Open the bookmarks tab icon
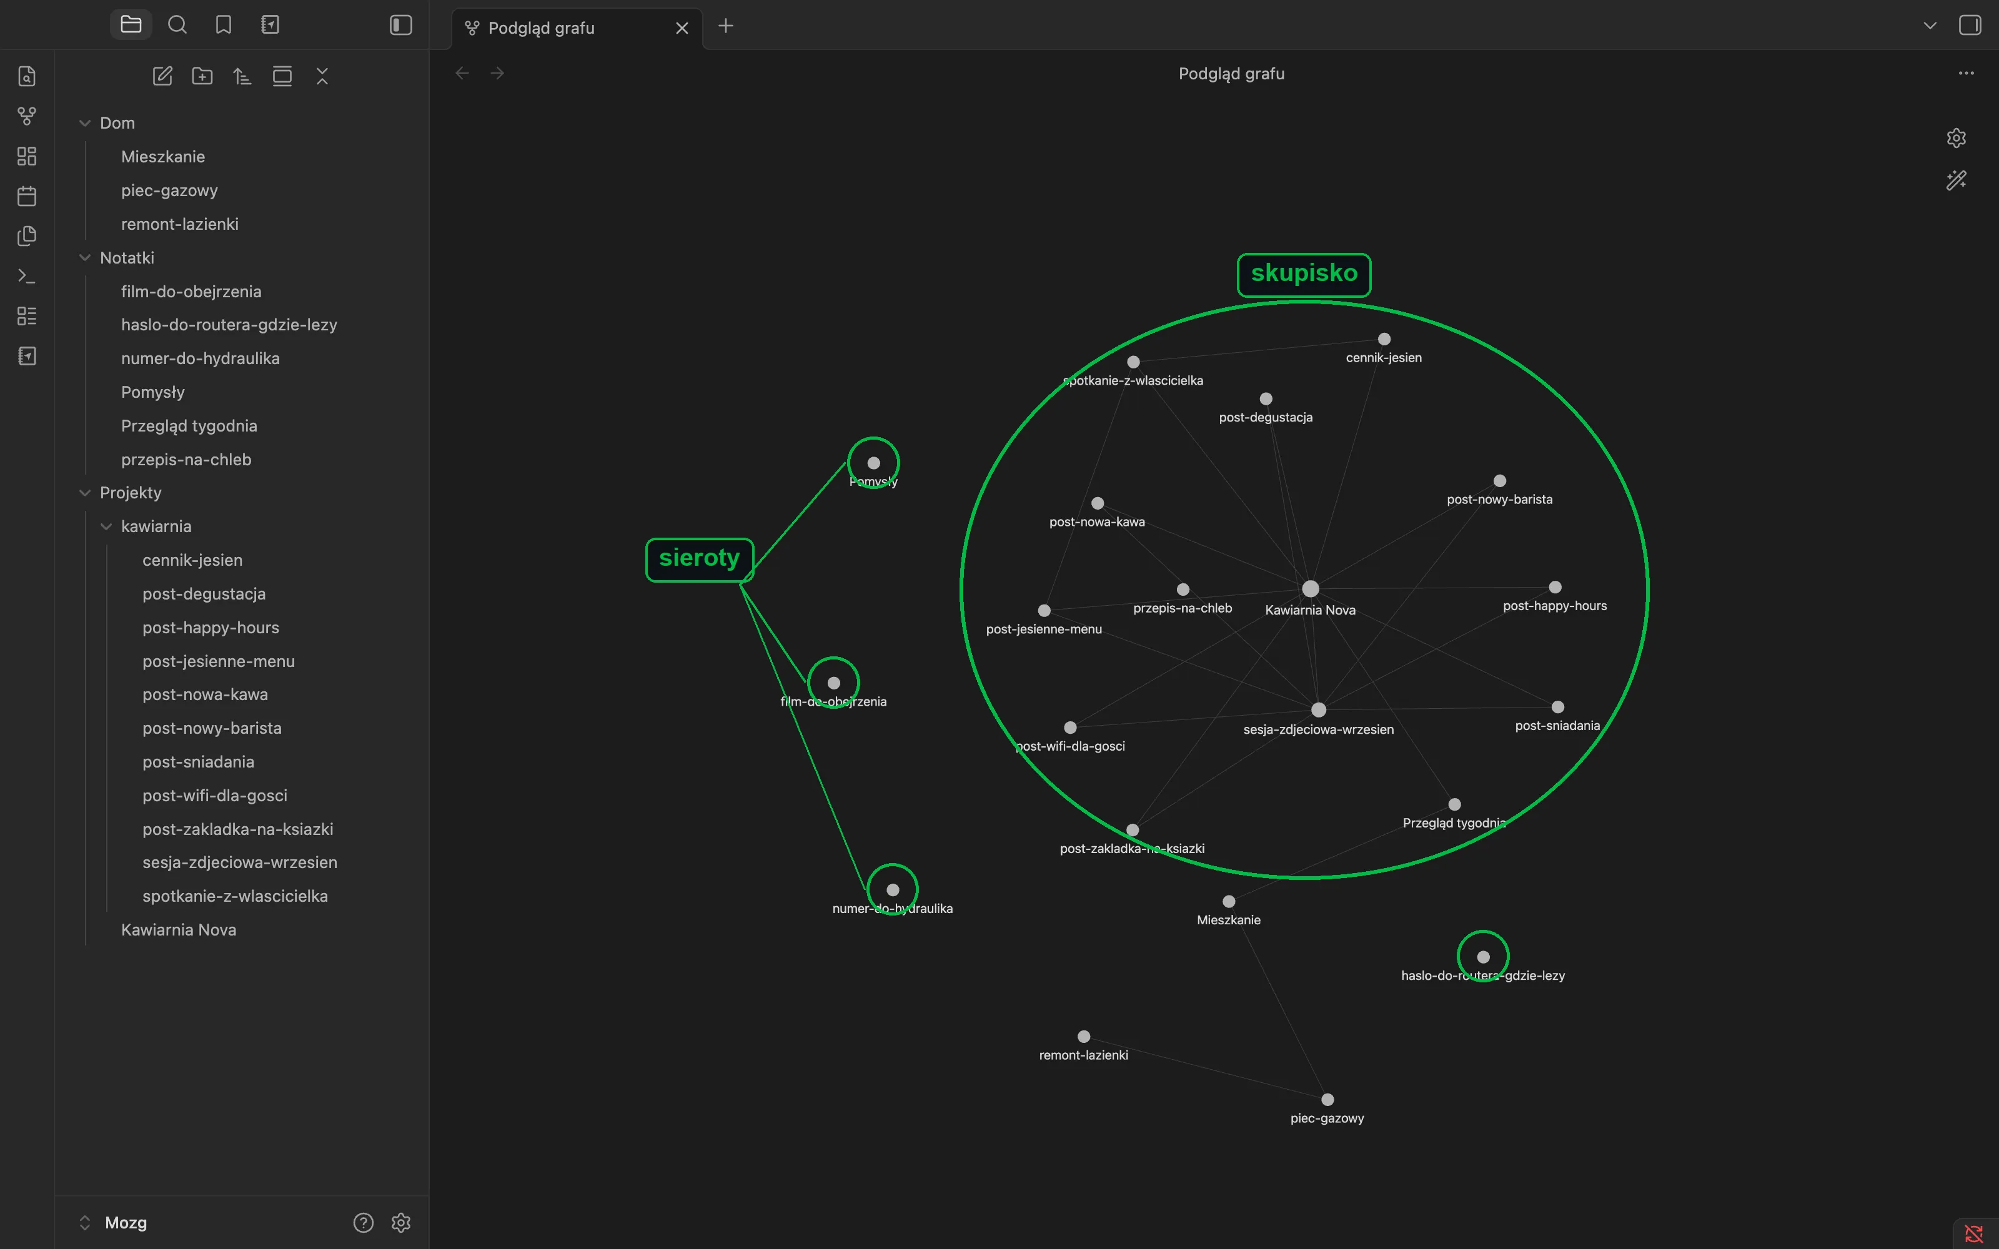Viewport: 1999px width, 1249px height. click(223, 25)
